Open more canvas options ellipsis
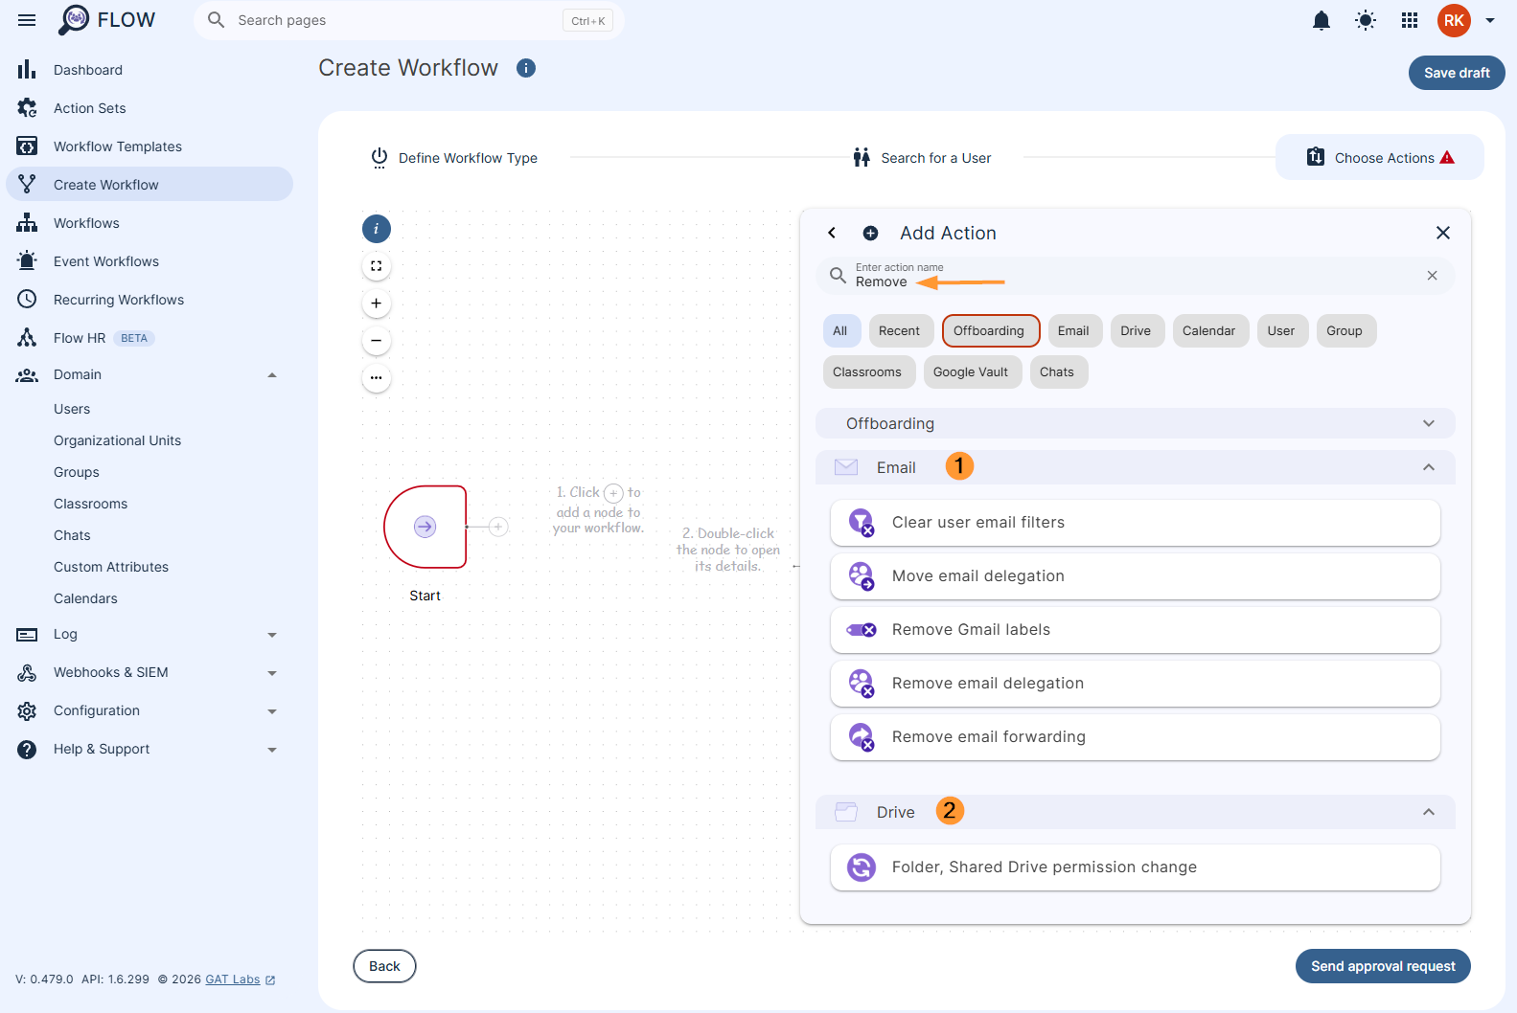Viewport: 1517px width, 1013px height. (377, 378)
